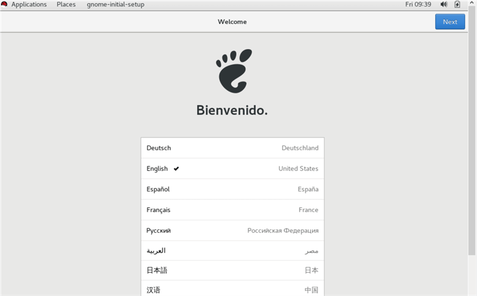Select the Arabic العربية language row
Viewport: 477px width, 296px height.
[x=232, y=251]
